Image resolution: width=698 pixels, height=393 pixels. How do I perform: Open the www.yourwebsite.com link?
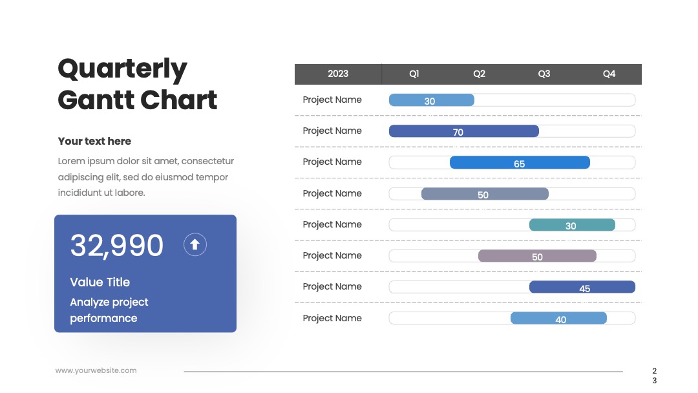(96, 370)
